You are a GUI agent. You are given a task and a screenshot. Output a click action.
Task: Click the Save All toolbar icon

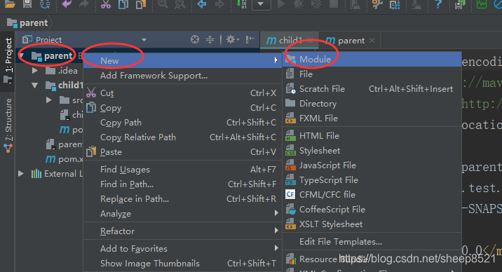click(x=27, y=4)
